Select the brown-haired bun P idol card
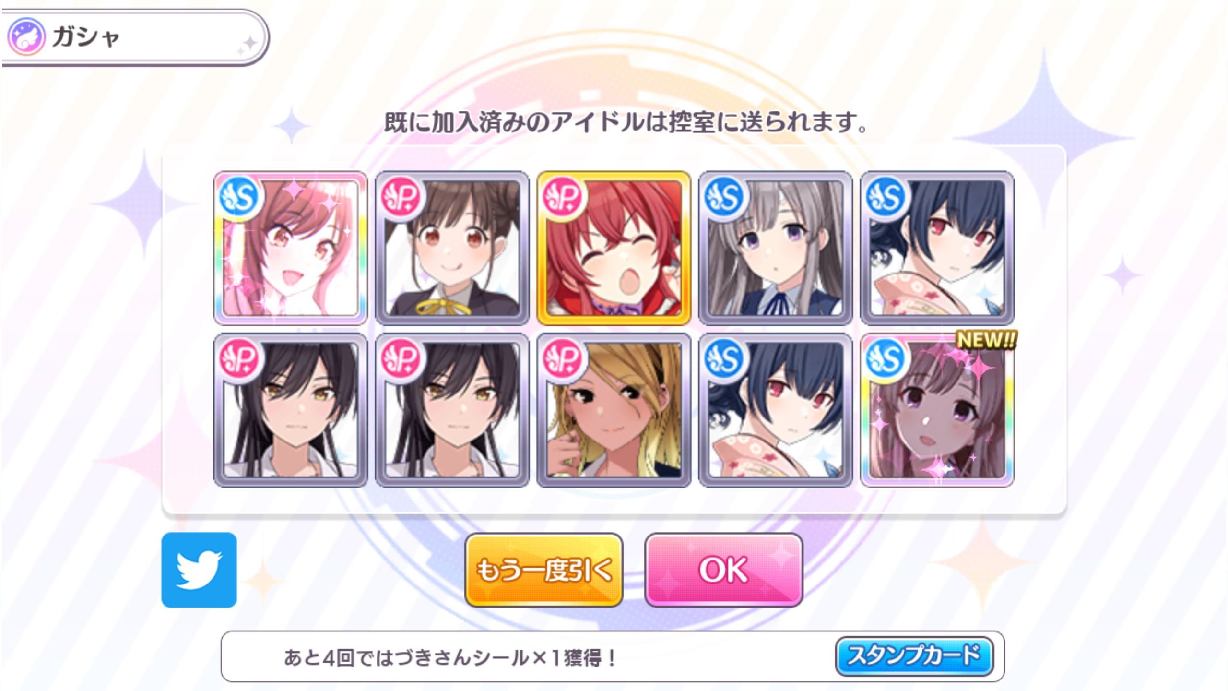The width and height of the screenshot is (1228, 691). (x=452, y=248)
